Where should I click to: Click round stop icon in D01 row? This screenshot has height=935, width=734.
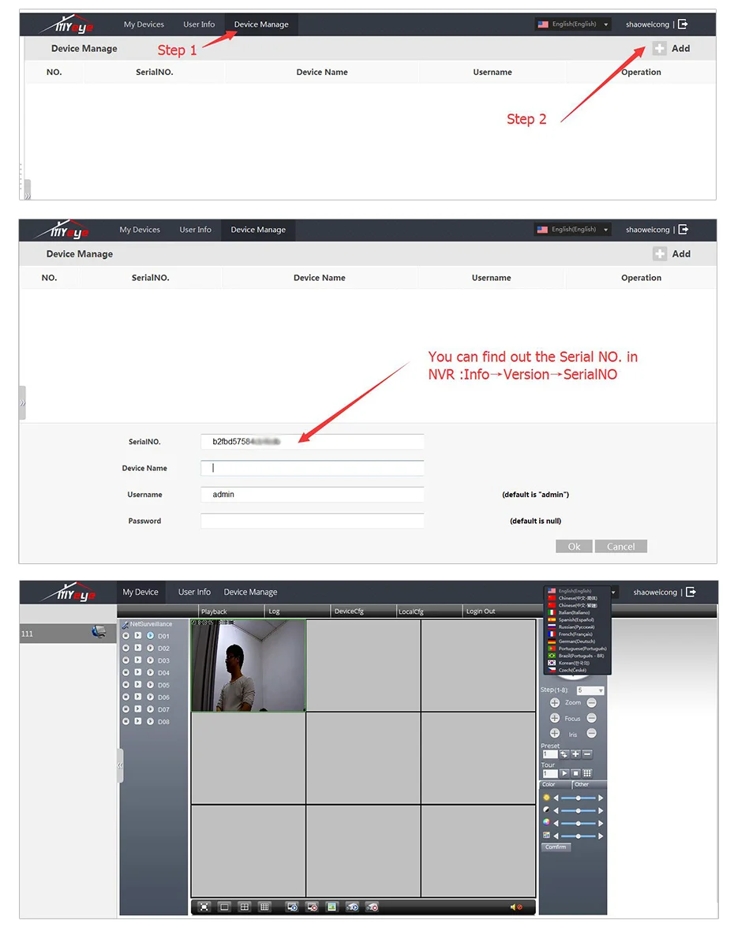pos(125,636)
